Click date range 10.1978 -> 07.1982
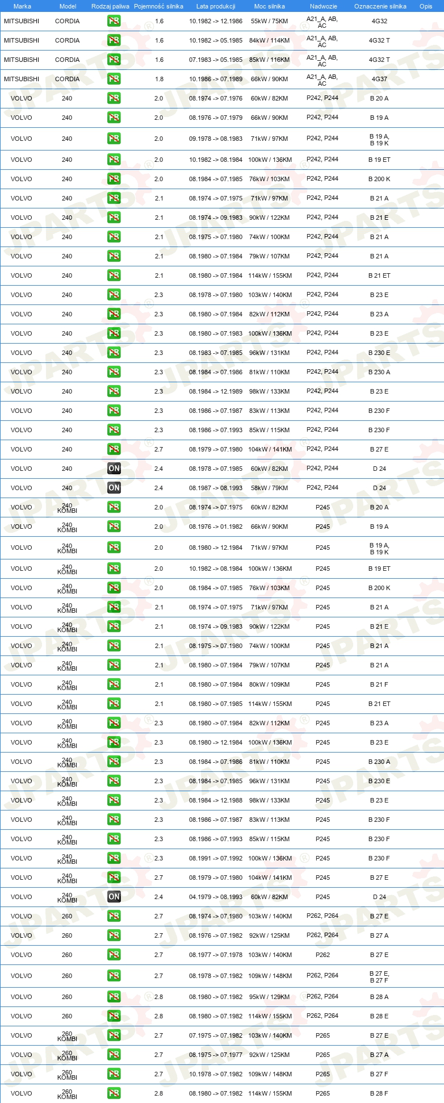This screenshot has width=444, height=1103. [x=216, y=1074]
